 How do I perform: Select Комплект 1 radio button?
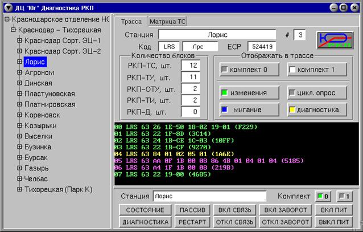coord(344,196)
